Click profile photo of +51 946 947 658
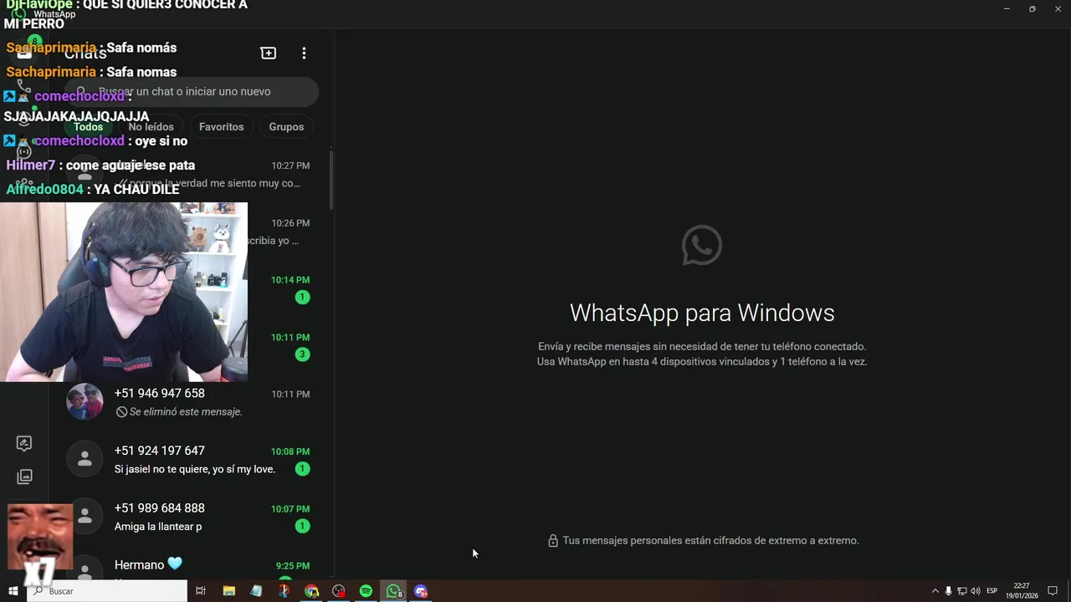1071x602 pixels. pyautogui.click(x=85, y=402)
